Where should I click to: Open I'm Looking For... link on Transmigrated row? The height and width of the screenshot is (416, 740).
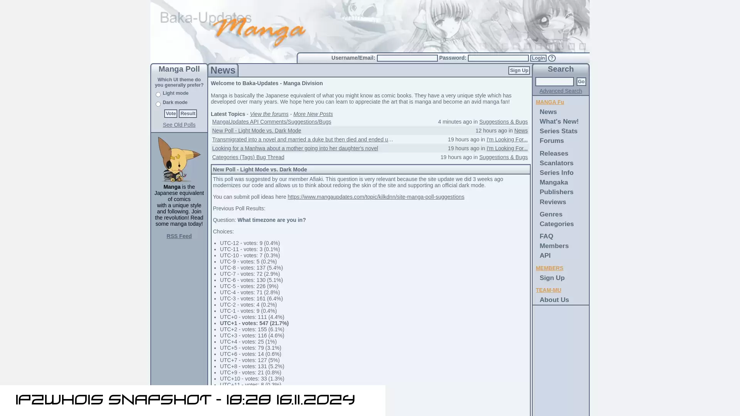point(507,139)
